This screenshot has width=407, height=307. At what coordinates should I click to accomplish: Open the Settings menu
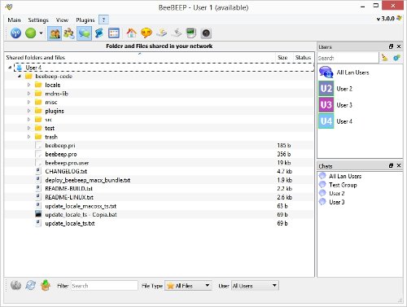pos(38,20)
